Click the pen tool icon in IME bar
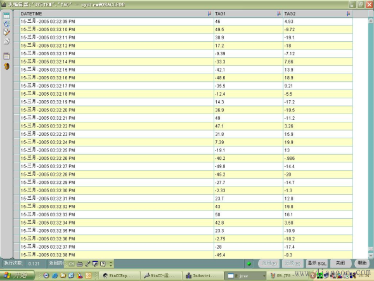This screenshot has width=374, height=281. pos(87,264)
